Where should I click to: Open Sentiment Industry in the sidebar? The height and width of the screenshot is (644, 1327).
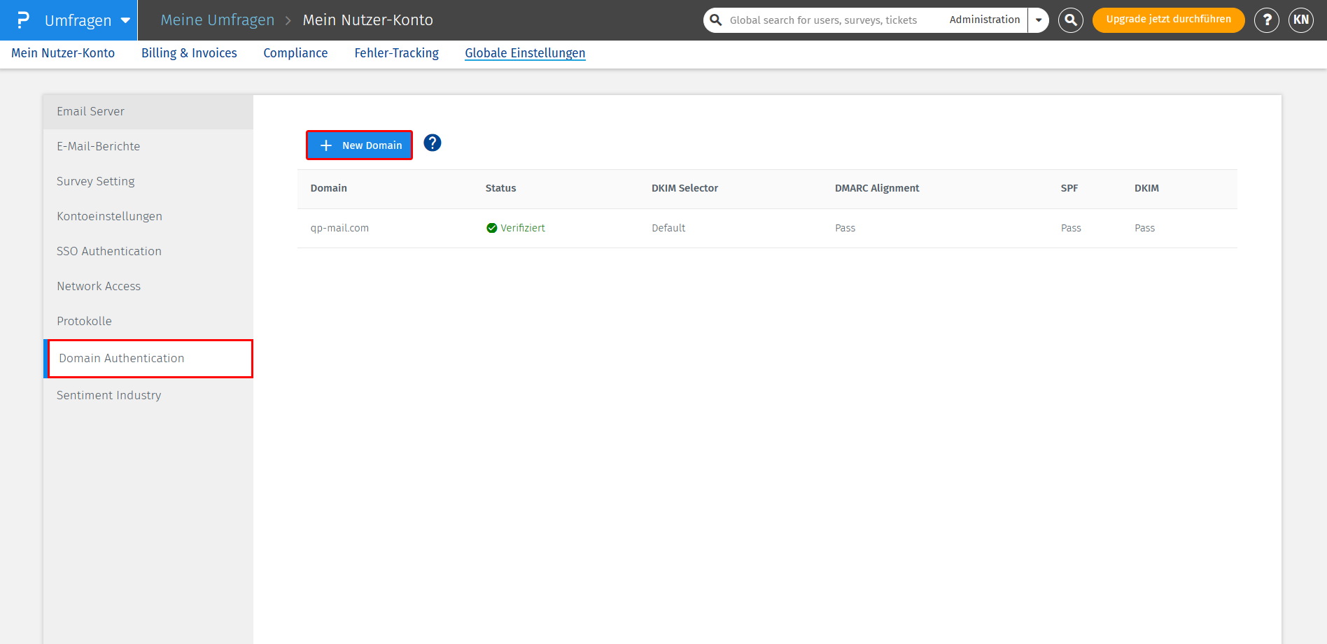point(148,396)
